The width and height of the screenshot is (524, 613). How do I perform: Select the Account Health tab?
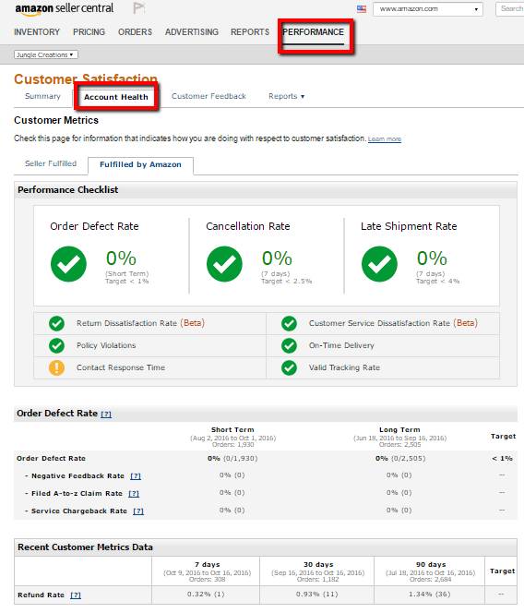pos(116,97)
